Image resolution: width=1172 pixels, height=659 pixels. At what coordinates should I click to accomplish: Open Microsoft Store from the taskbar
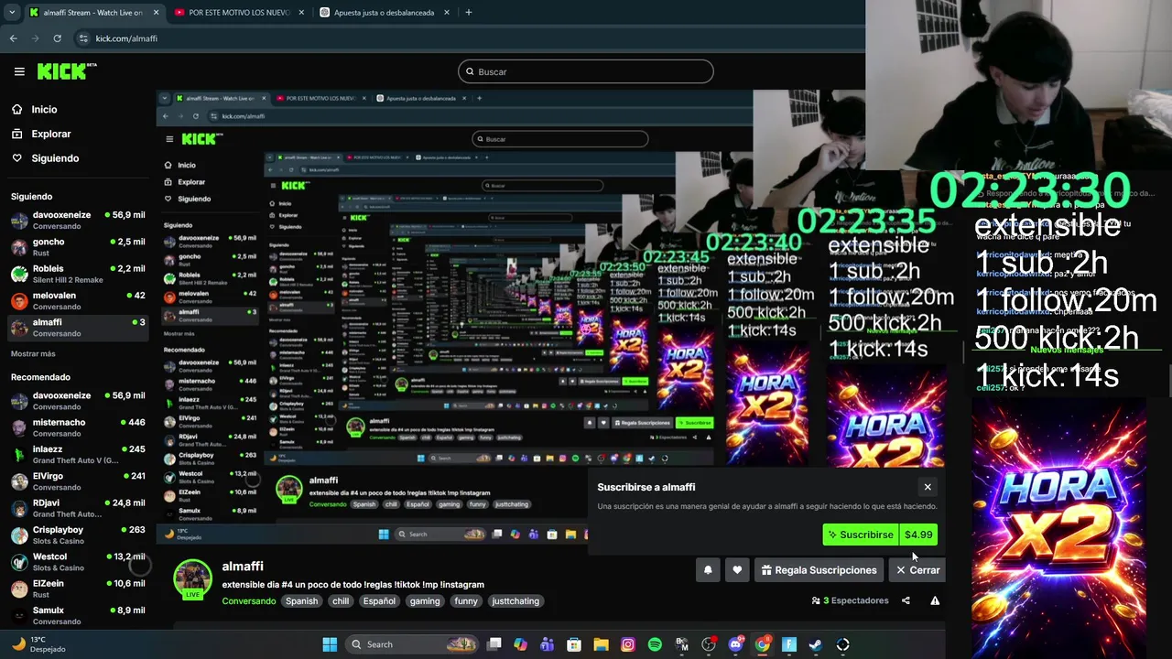pos(574,644)
